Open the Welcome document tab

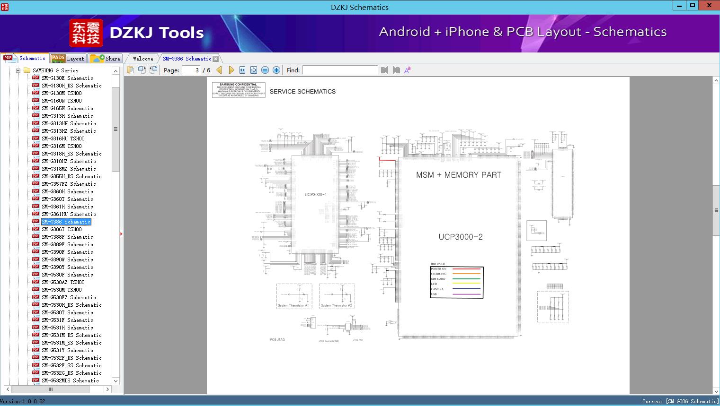click(x=143, y=59)
